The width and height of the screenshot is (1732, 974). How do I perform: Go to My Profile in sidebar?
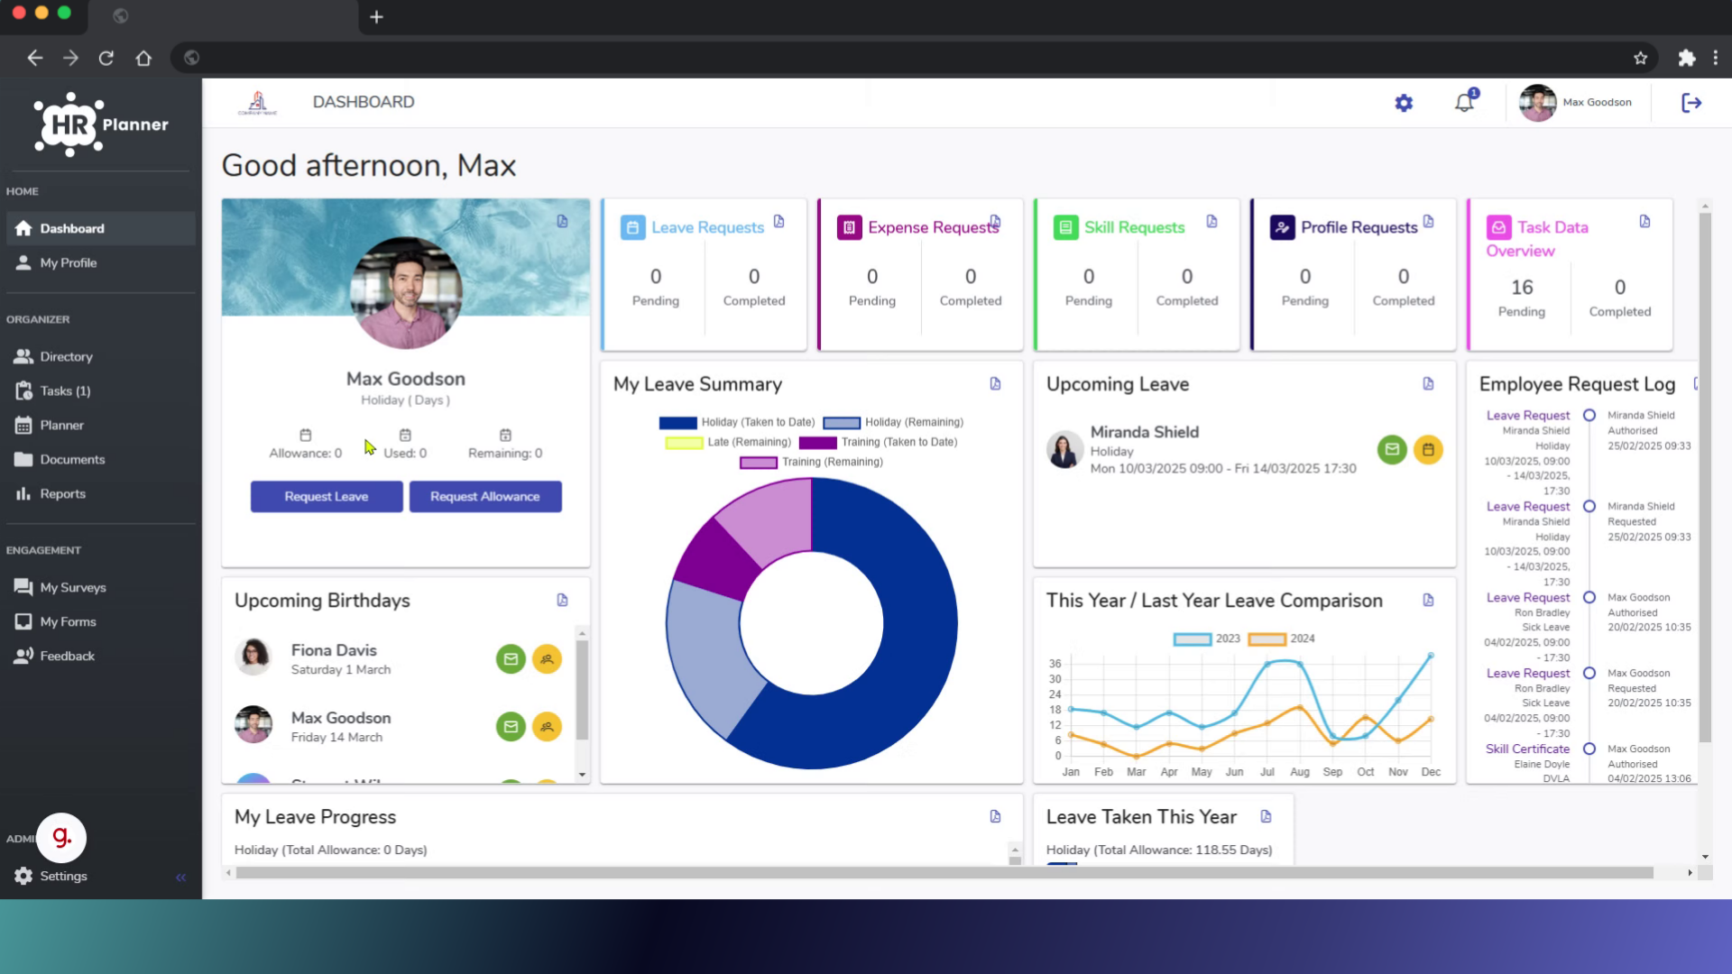100,262
